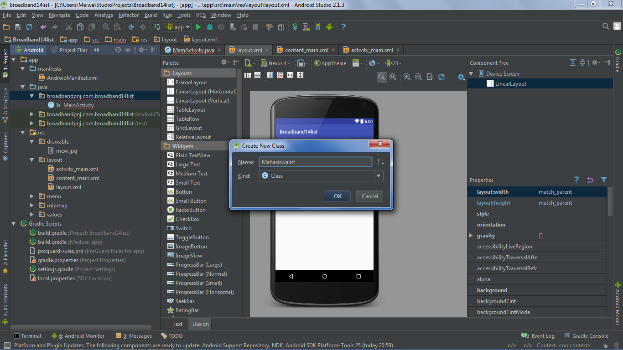The width and height of the screenshot is (623, 350).
Task: Switch the editor to Design mode
Action: (x=200, y=324)
